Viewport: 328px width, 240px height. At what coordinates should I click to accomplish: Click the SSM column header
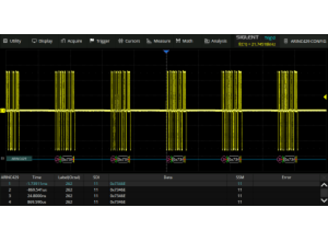[x=240, y=177]
